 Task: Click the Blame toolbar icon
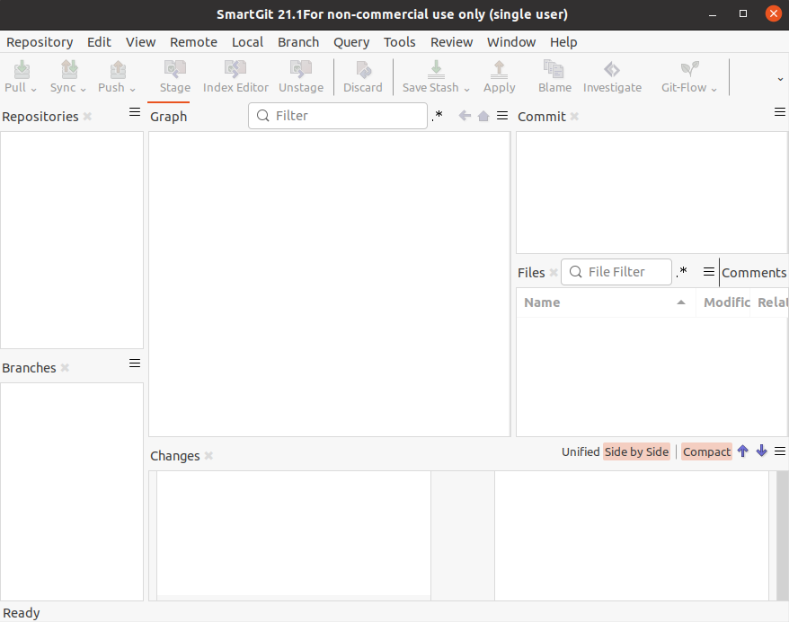point(554,70)
